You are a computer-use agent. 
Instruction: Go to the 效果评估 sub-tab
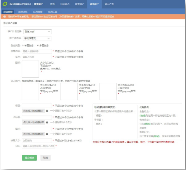(x=23, y=12)
